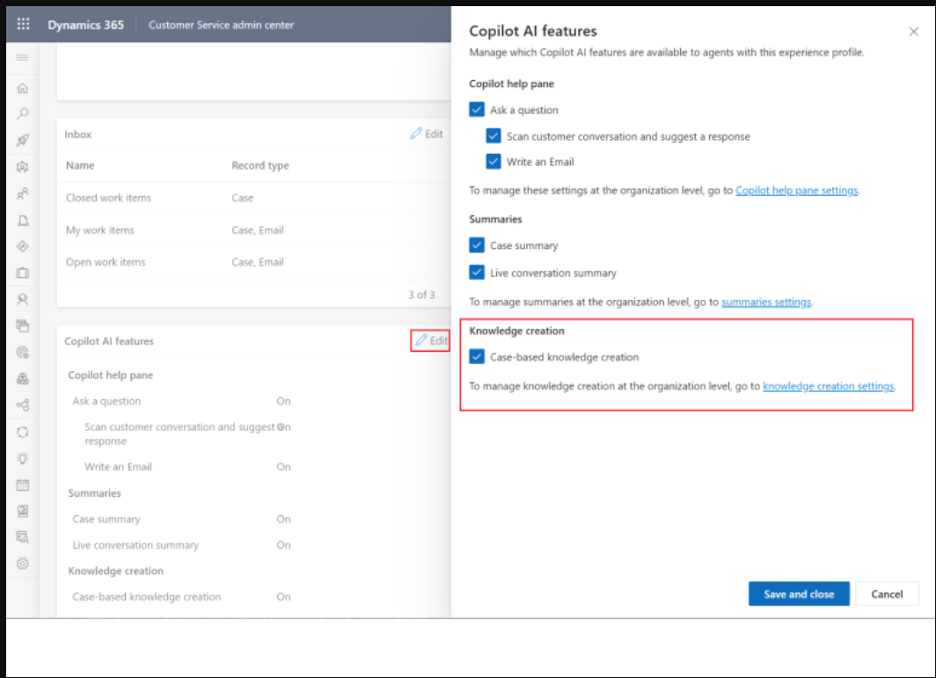
Task: Open the rocket icon in the sidebar
Action: [x=23, y=140]
